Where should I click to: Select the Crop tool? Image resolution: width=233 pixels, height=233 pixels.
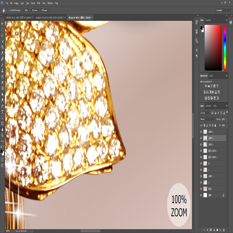2,47
